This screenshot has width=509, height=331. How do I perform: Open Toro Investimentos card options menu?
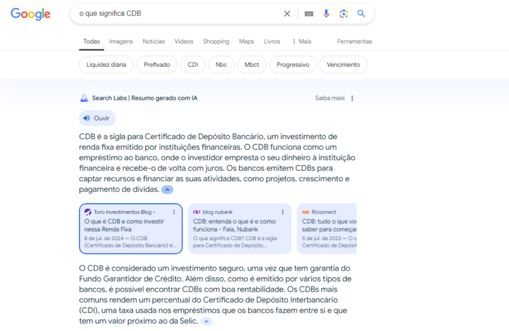(x=174, y=212)
